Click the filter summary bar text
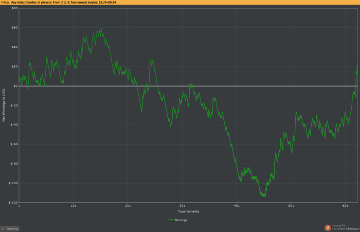The height and width of the screenshot is (232, 360). 59,2
